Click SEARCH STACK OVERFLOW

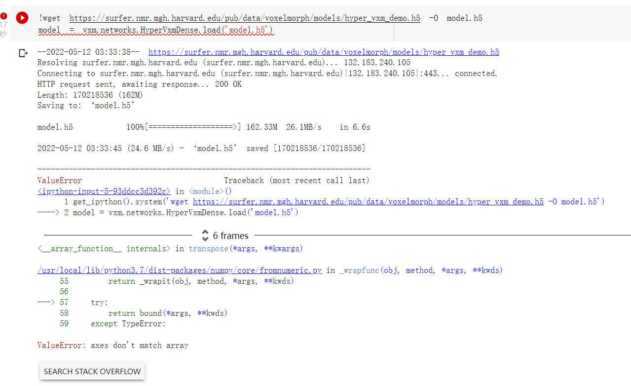tap(92, 371)
